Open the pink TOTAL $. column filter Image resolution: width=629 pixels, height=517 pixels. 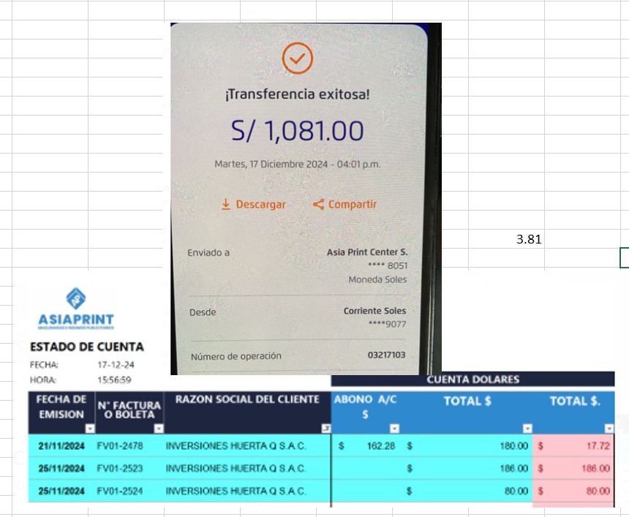tap(609, 429)
